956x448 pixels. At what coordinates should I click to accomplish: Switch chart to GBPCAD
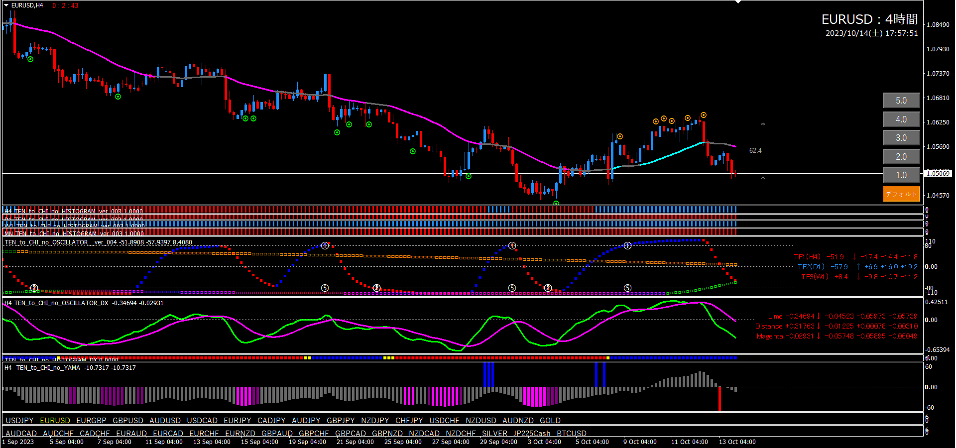351,434
